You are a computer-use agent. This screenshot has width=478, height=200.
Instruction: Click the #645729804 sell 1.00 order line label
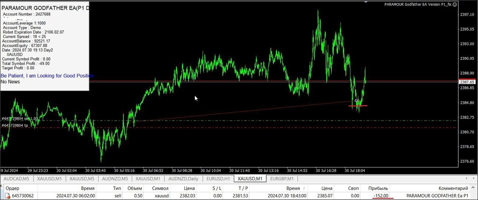[x=20, y=118]
